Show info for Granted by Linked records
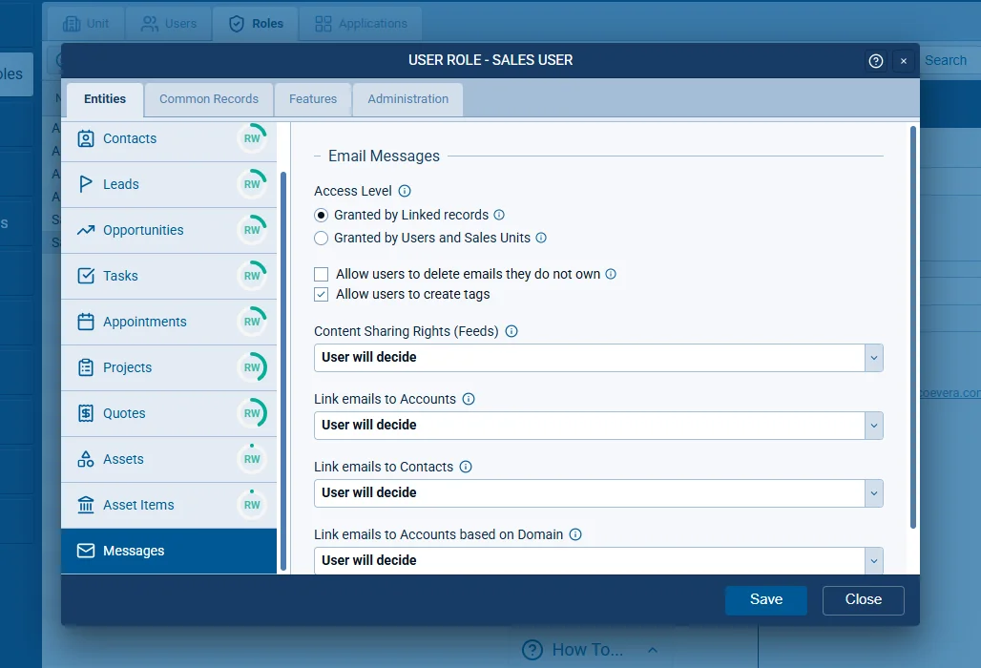 tap(499, 215)
